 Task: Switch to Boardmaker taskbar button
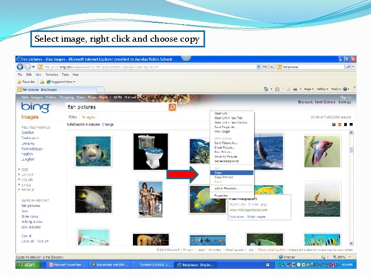pyautogui.click(x=110, y=265)
